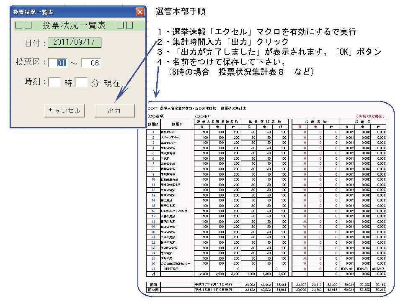Select the 投票率 column header
Screen dimensions: 416x306
362,121
